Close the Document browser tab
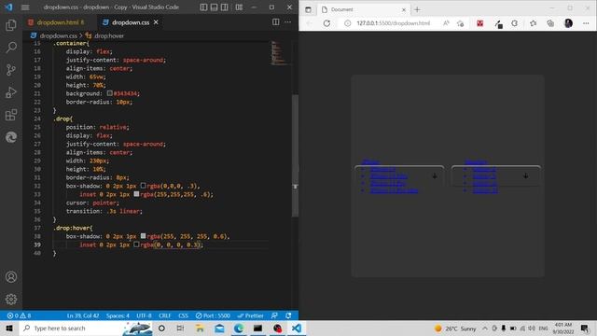The image size is (597, 336). click(404, 9)
